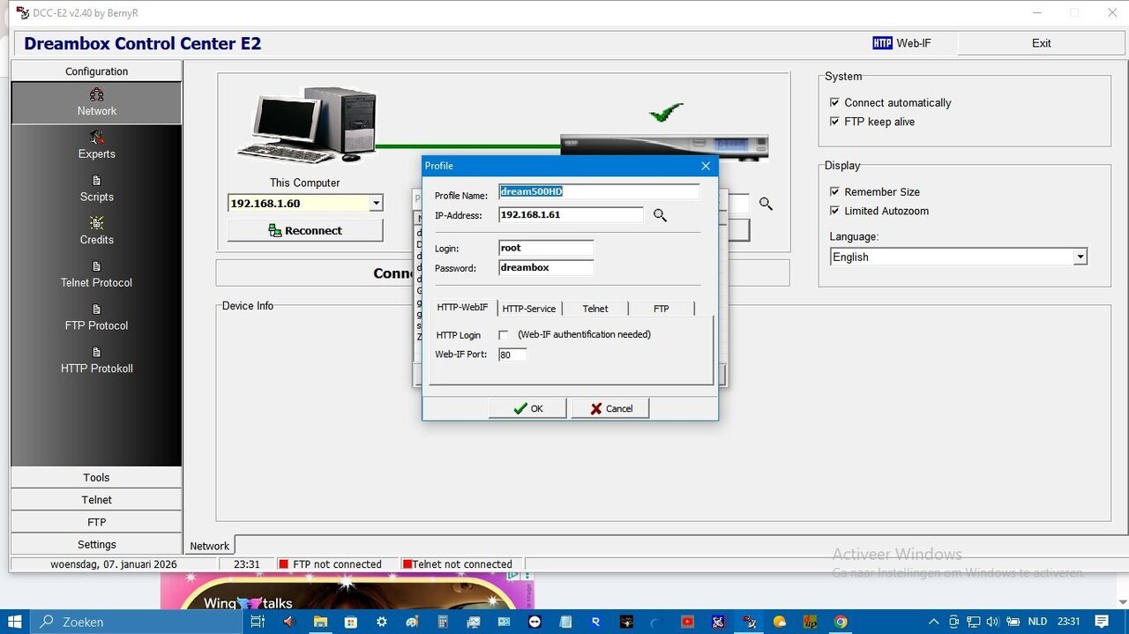Expand the Tools section in sidebar
The width and height of the screenshot is (1129, 634).
tap(97, 477)
